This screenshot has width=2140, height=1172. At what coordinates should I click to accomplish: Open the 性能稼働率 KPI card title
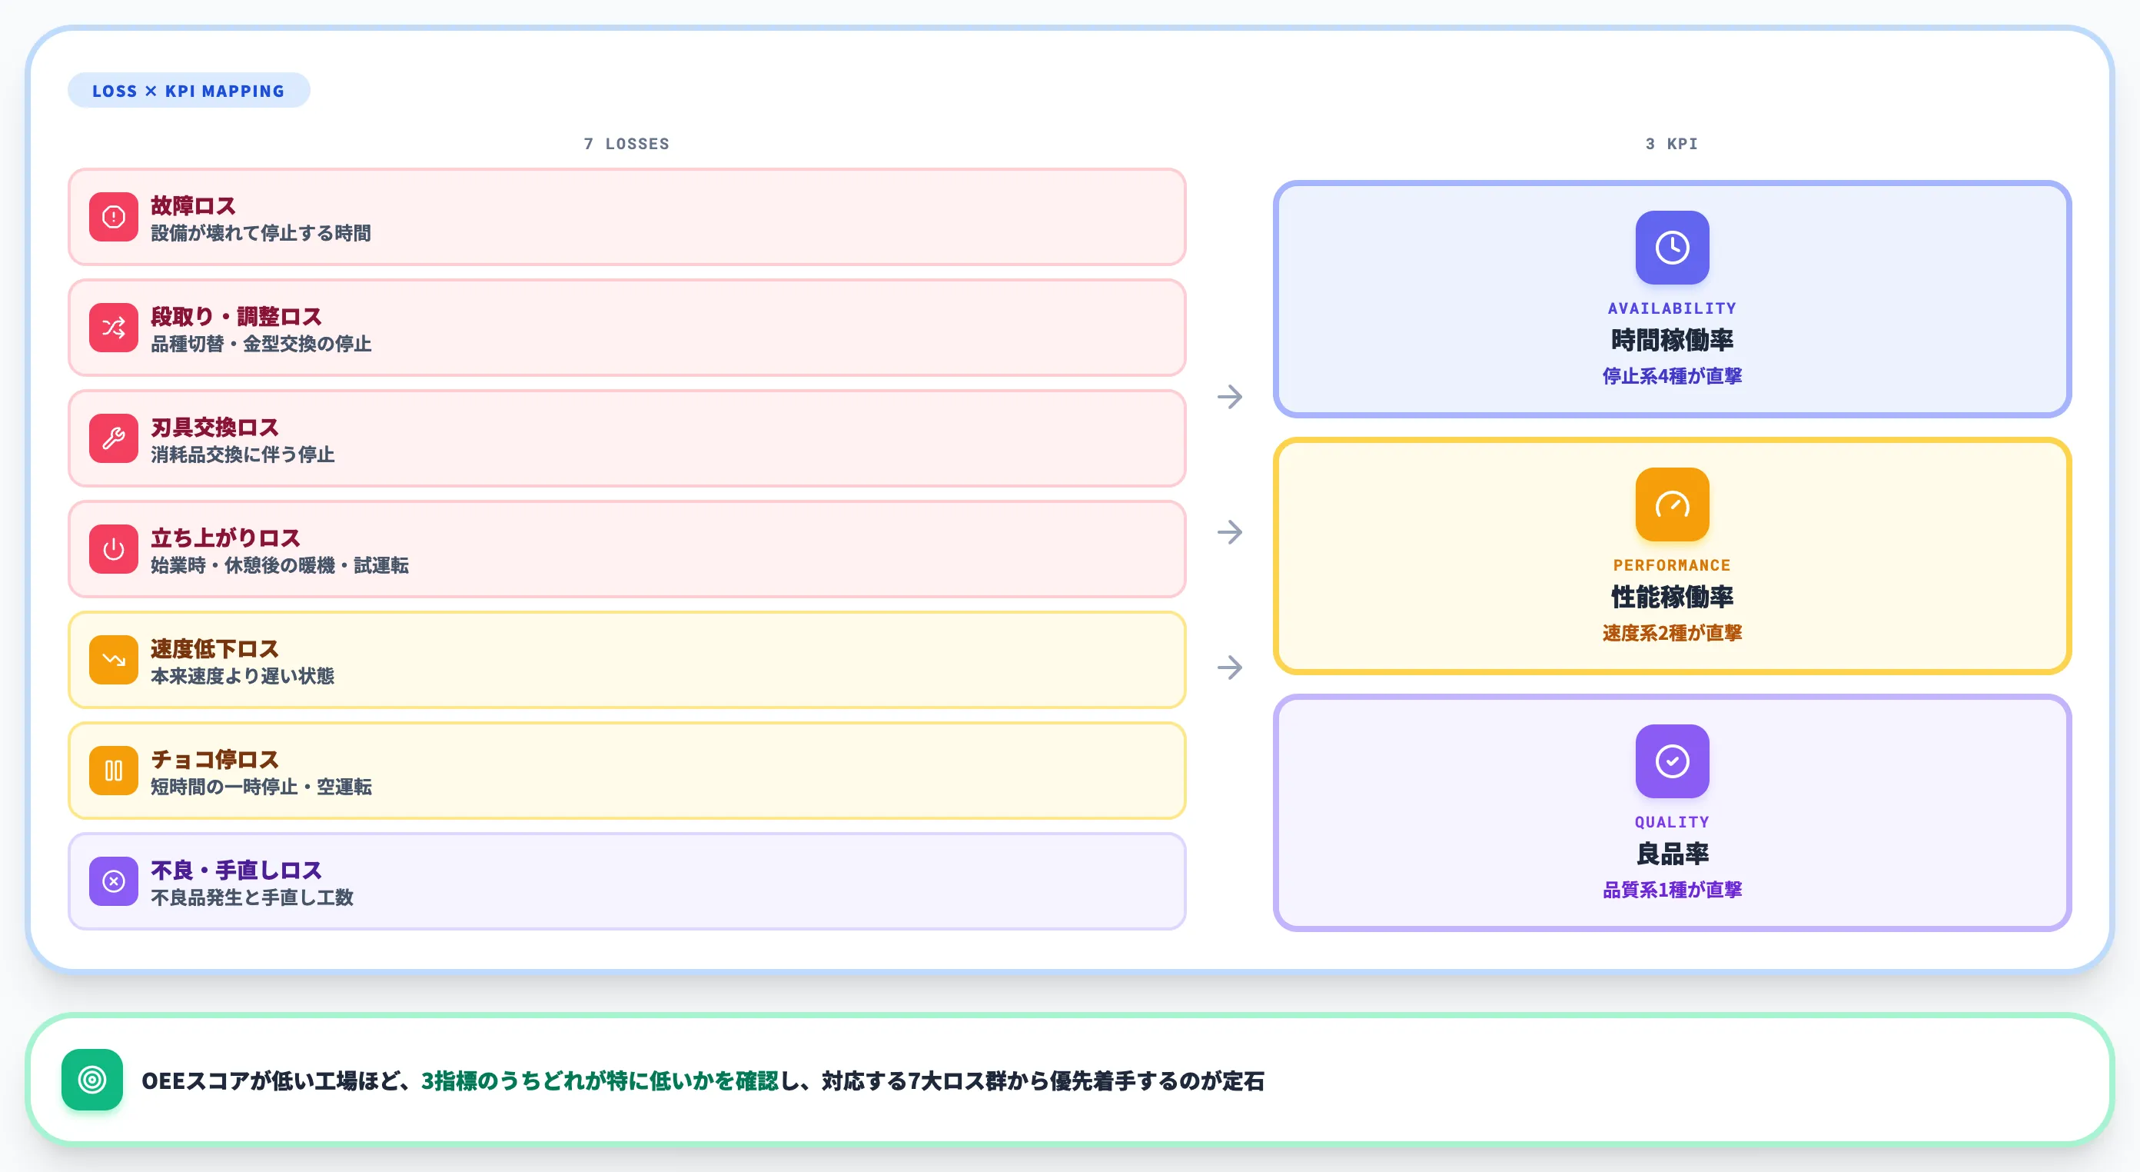tap(1673, 597)
